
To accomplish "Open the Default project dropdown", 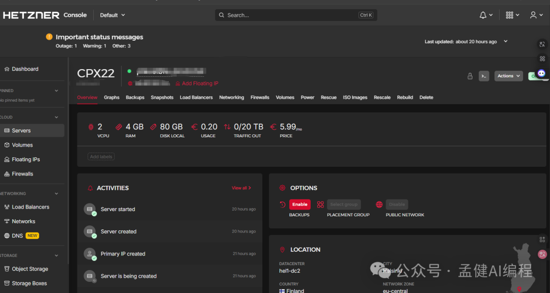I will coord(113,15).
